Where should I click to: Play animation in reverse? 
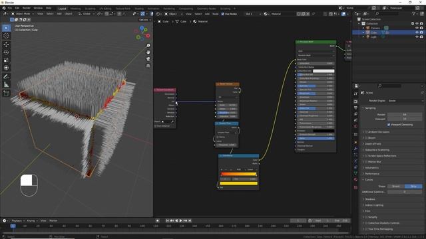click(x=176, y=220)
